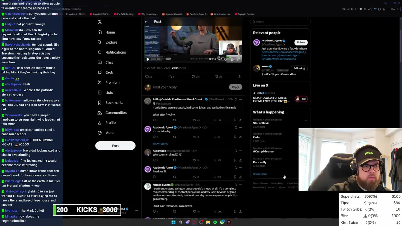Viewport: 402px width, 226px height.
Task: Open the 'Farke' trend
Action: coord(257,137)
